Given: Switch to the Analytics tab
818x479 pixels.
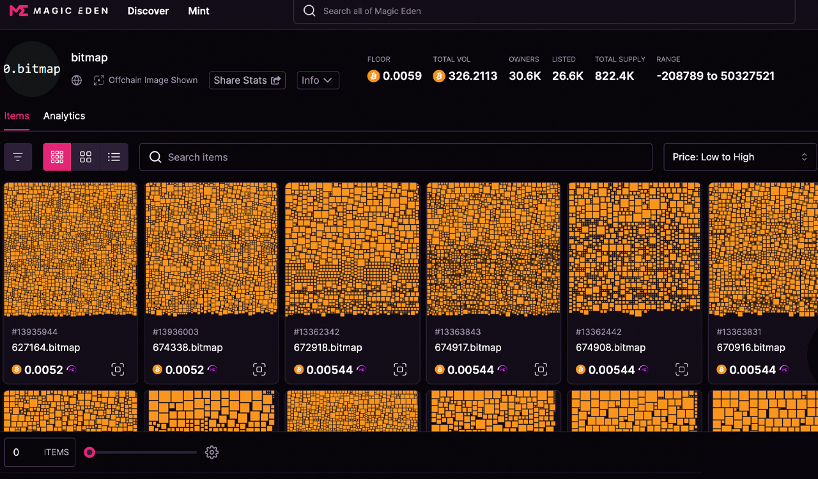Looking at the screenshot, I should 64,116.
